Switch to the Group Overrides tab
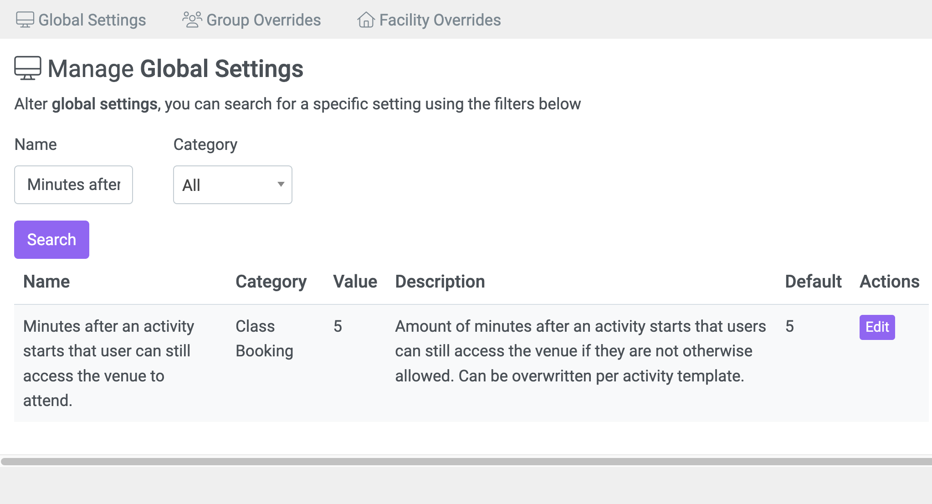 pos(263,20)
